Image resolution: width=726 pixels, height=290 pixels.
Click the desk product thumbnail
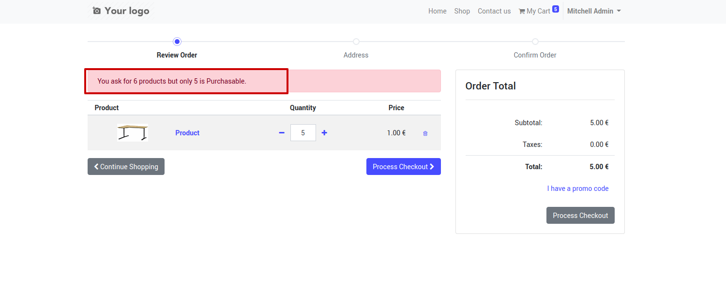click(133, 132)
